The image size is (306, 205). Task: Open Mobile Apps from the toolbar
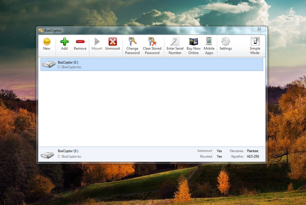click(209, 46)
